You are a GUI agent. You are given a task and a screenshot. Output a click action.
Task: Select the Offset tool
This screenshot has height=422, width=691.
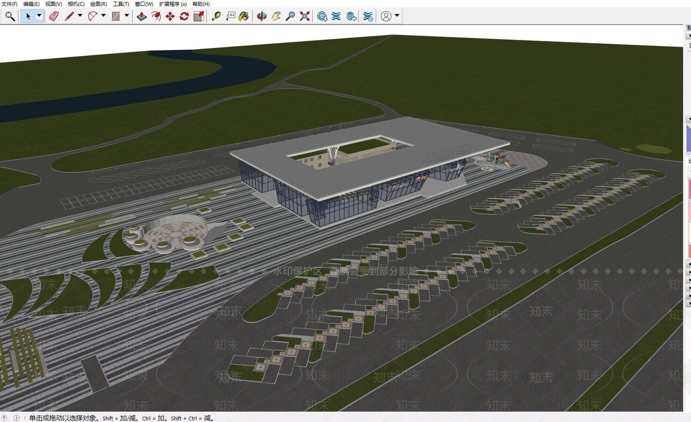click(156, 16)
